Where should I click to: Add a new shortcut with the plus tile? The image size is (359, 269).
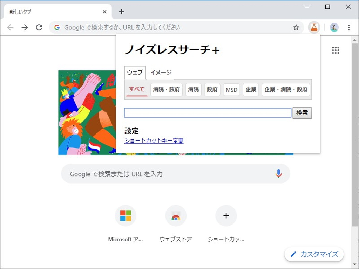tap(226, 216)
